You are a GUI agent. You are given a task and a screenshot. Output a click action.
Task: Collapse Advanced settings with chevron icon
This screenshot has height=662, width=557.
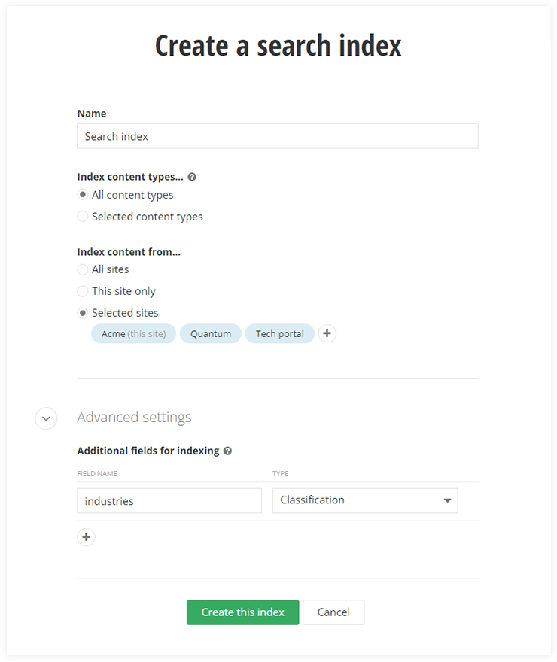46,418
